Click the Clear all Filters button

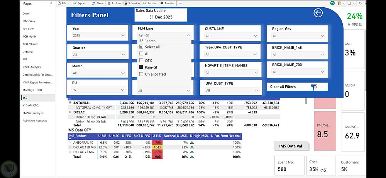tap(297, 87)
